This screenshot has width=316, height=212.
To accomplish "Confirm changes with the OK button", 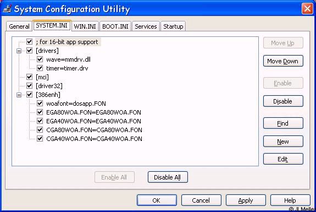I will [x=157, y=200].
